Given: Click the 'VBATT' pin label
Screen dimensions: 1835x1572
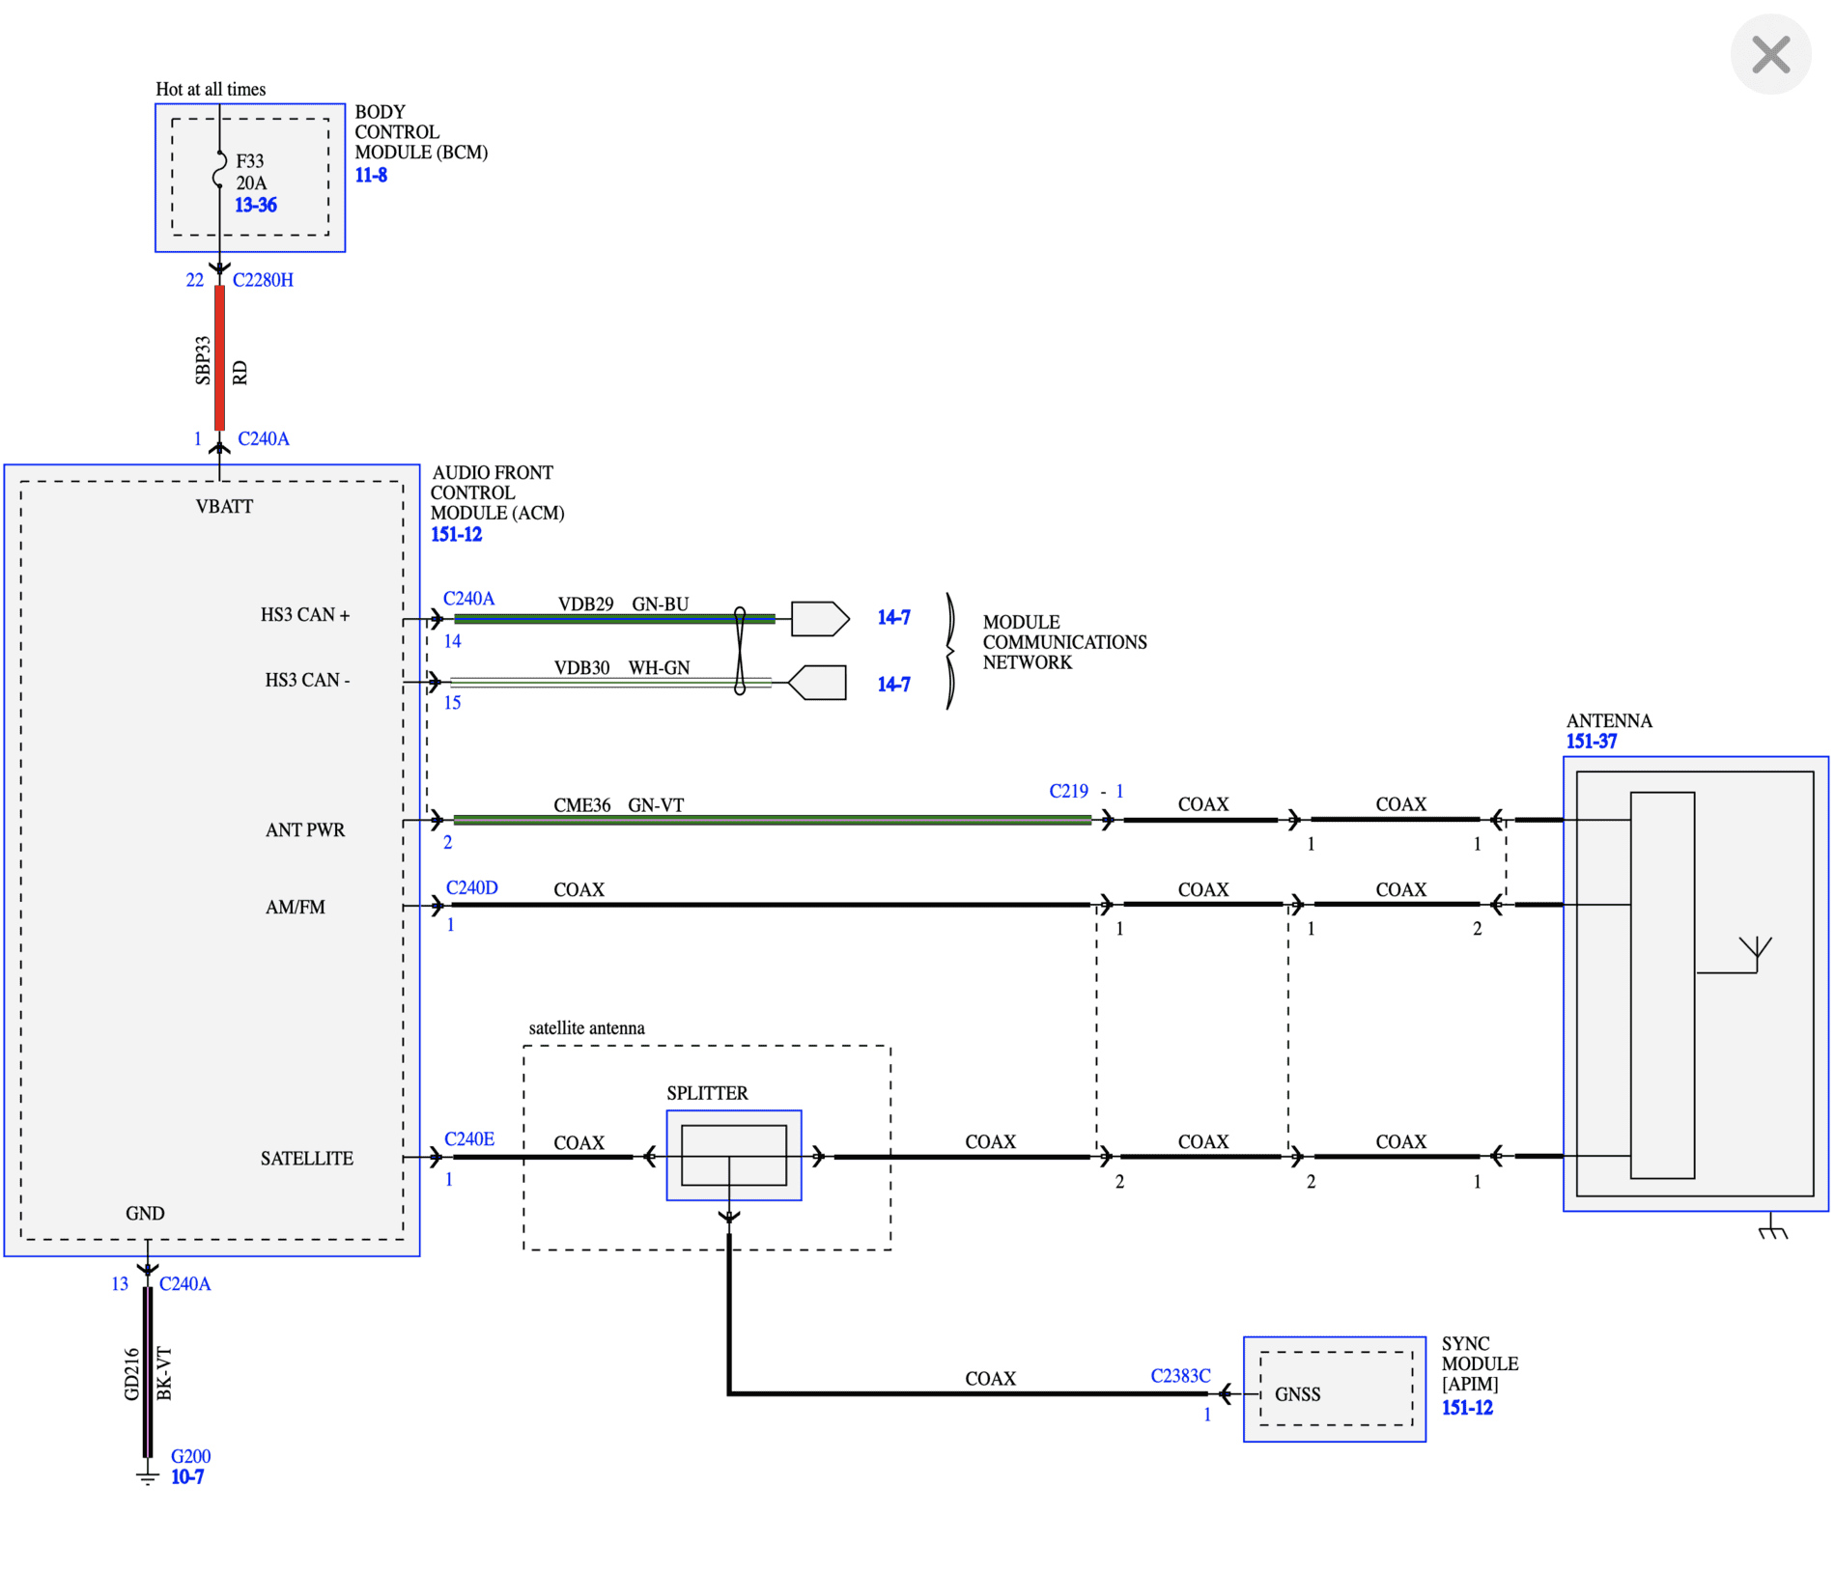Looking at the screenshot, I should [224, 507].
